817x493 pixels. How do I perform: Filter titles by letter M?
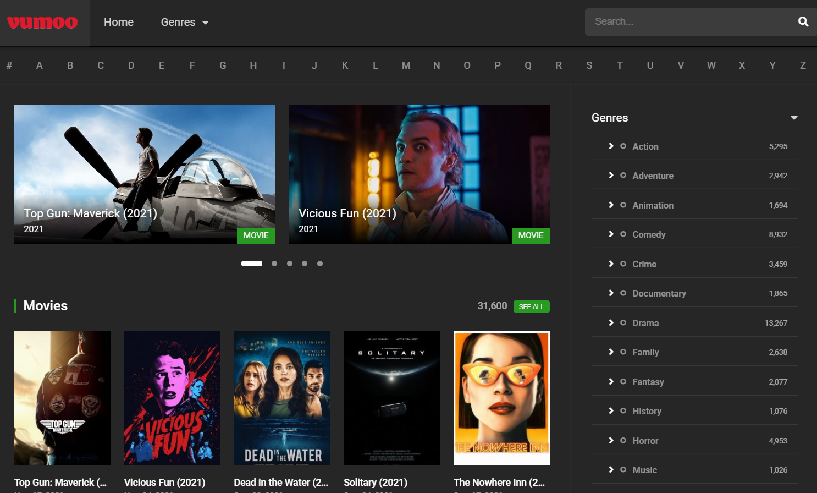pos(406,65)
